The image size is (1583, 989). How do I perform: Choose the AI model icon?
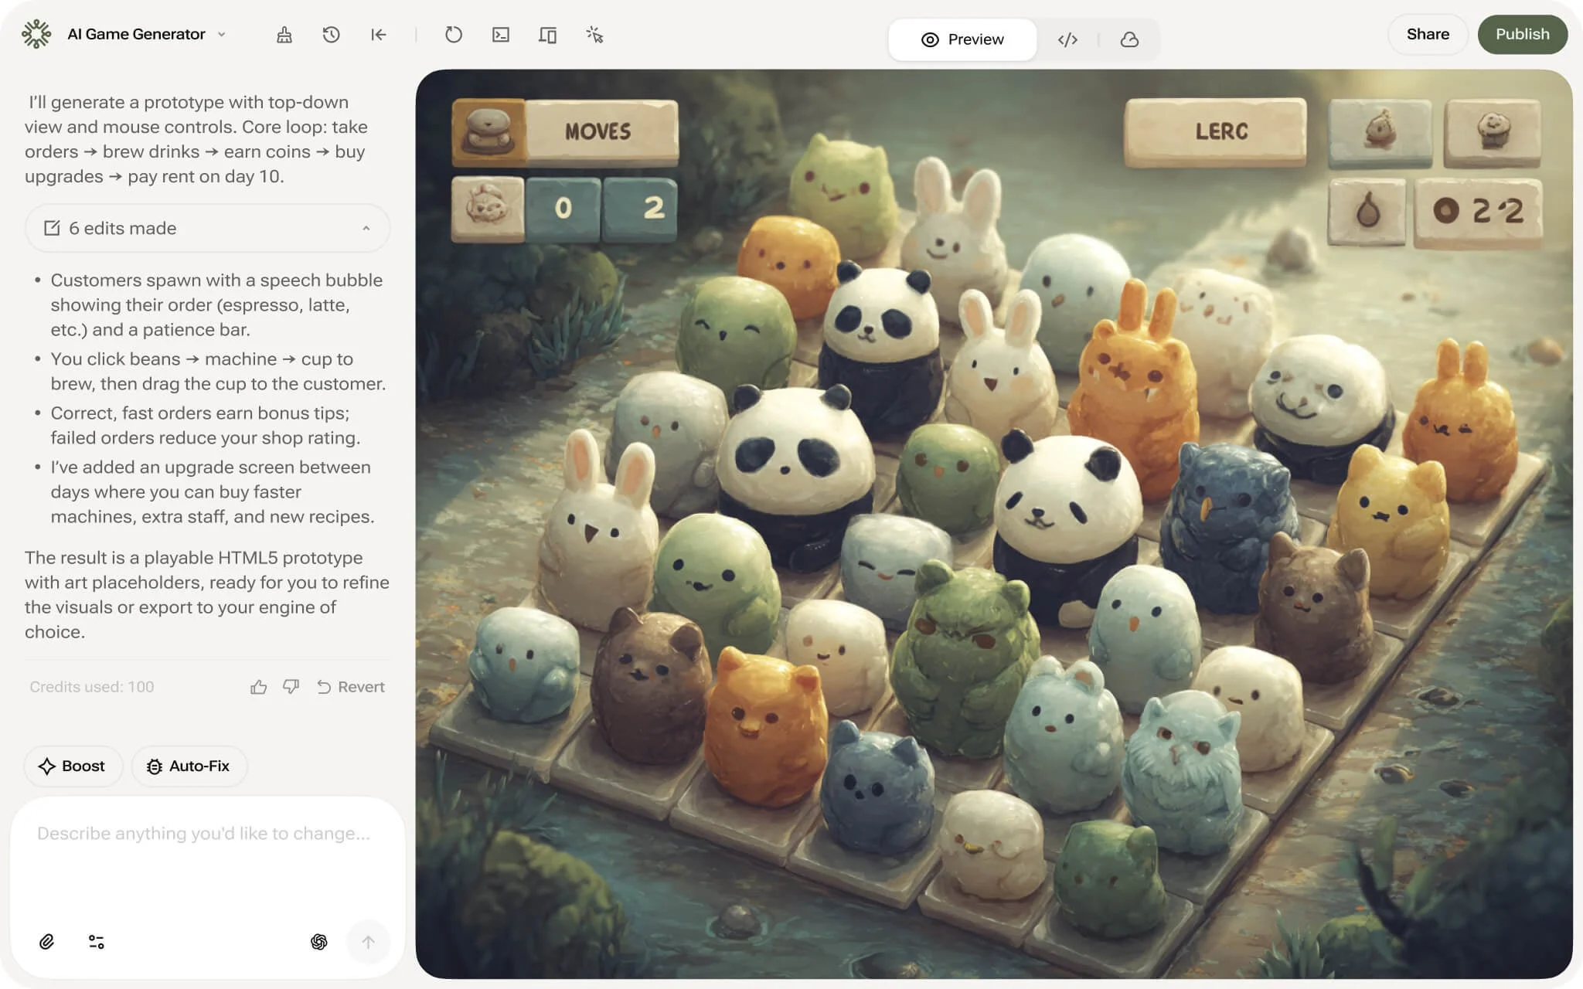pos(318,941)
